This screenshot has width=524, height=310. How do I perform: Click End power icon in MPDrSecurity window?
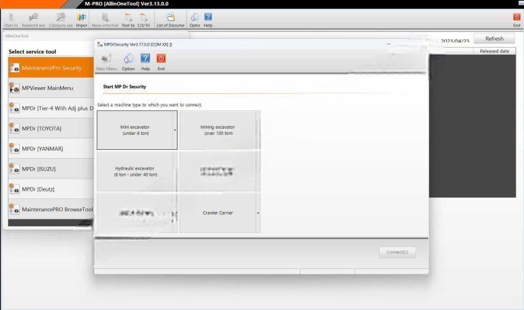(x=161, y=62)
